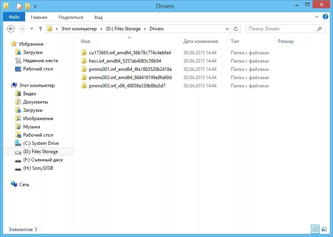
Task: Sort by the Тип column header
Action: click(x=235, y=41)
